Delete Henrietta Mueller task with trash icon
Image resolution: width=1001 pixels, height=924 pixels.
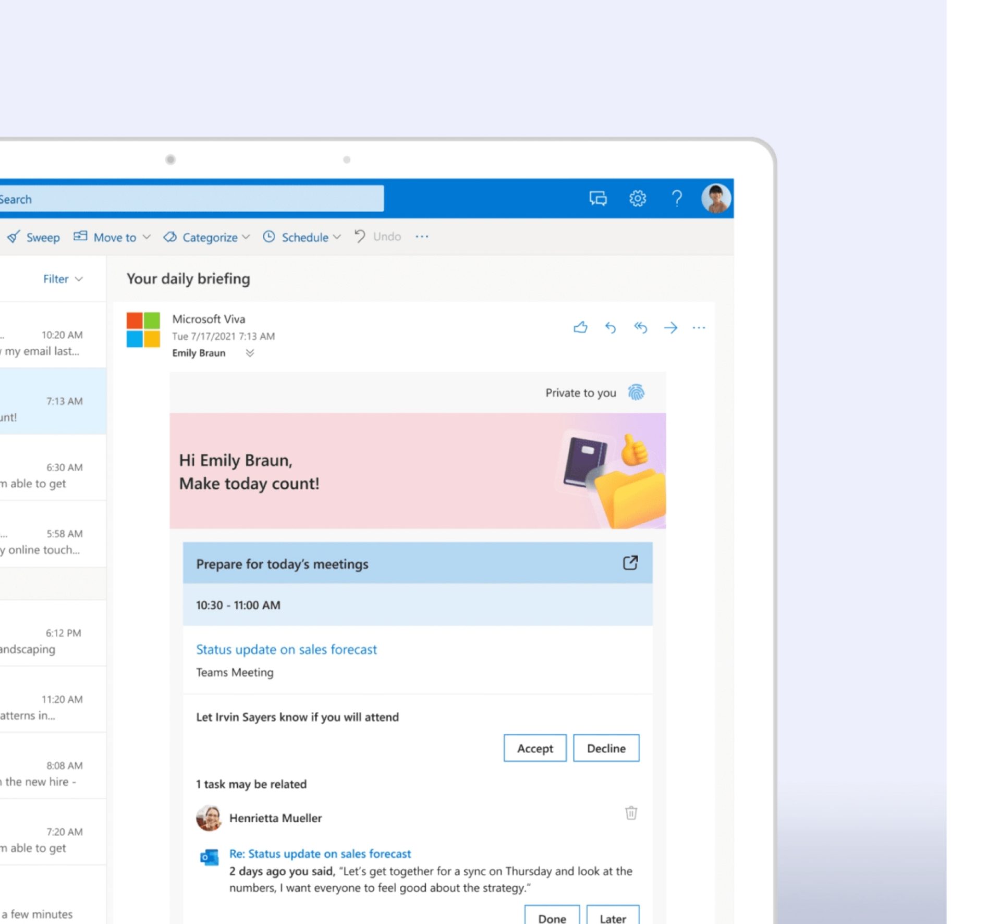click(631, 812)
